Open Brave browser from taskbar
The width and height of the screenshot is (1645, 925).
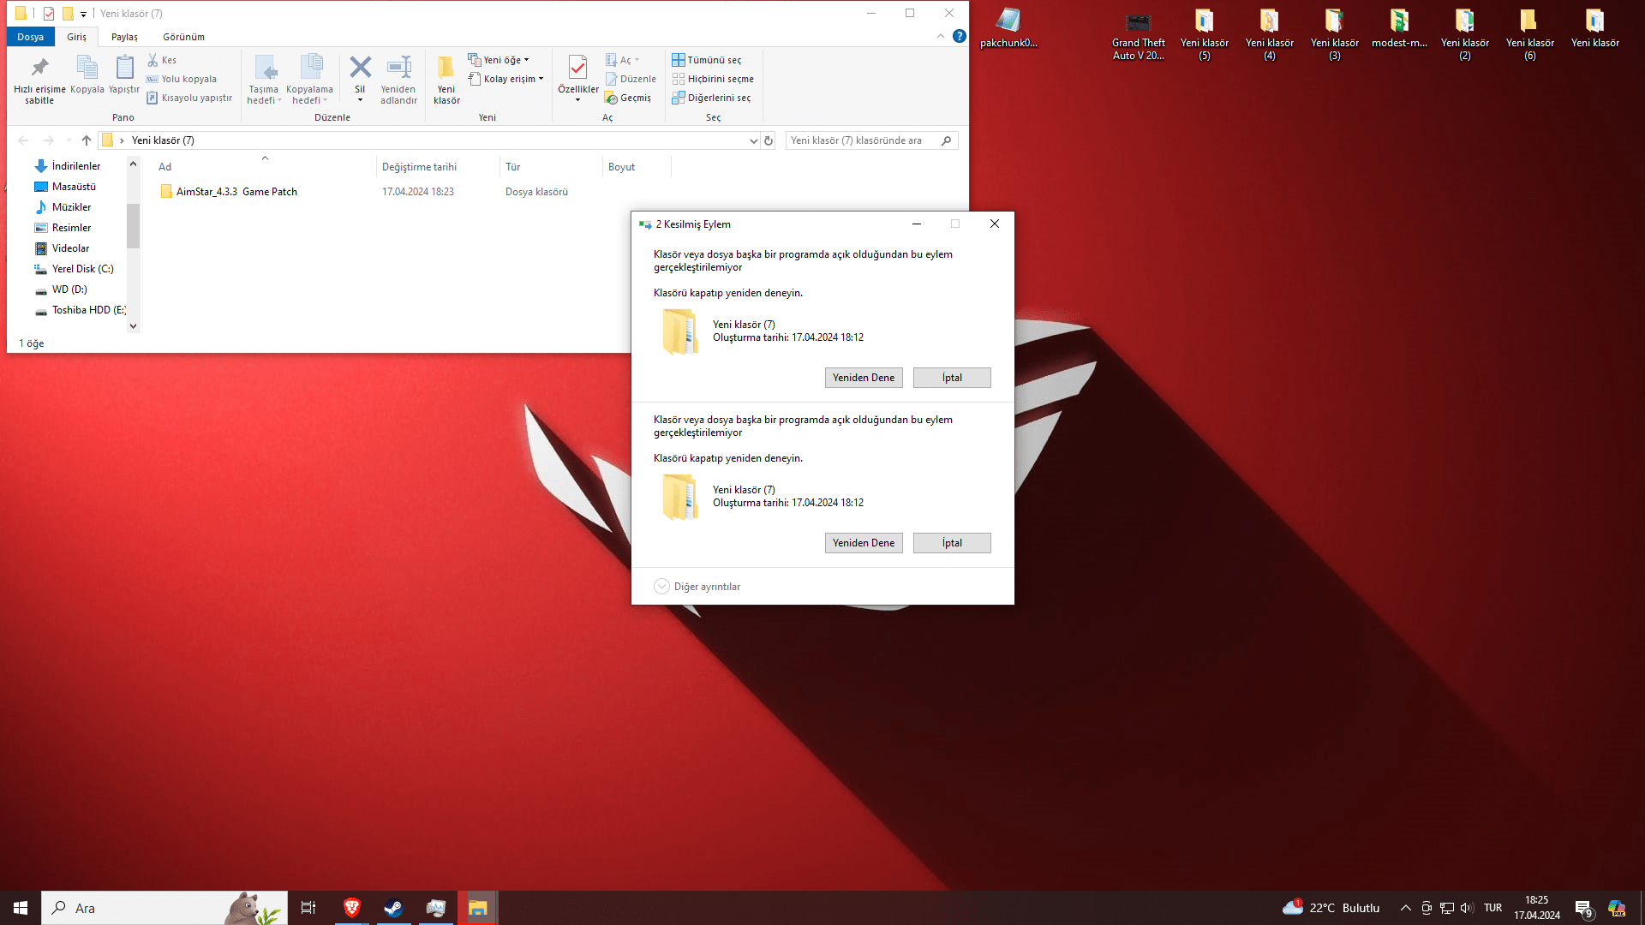(x=351, y=908)
